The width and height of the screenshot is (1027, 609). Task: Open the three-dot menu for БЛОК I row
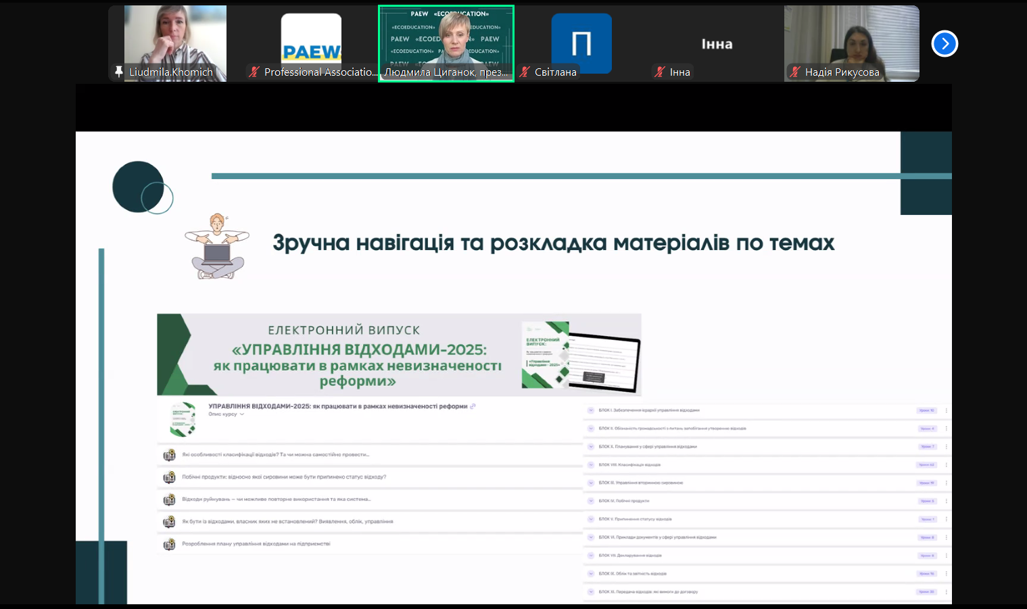(946, 410)
